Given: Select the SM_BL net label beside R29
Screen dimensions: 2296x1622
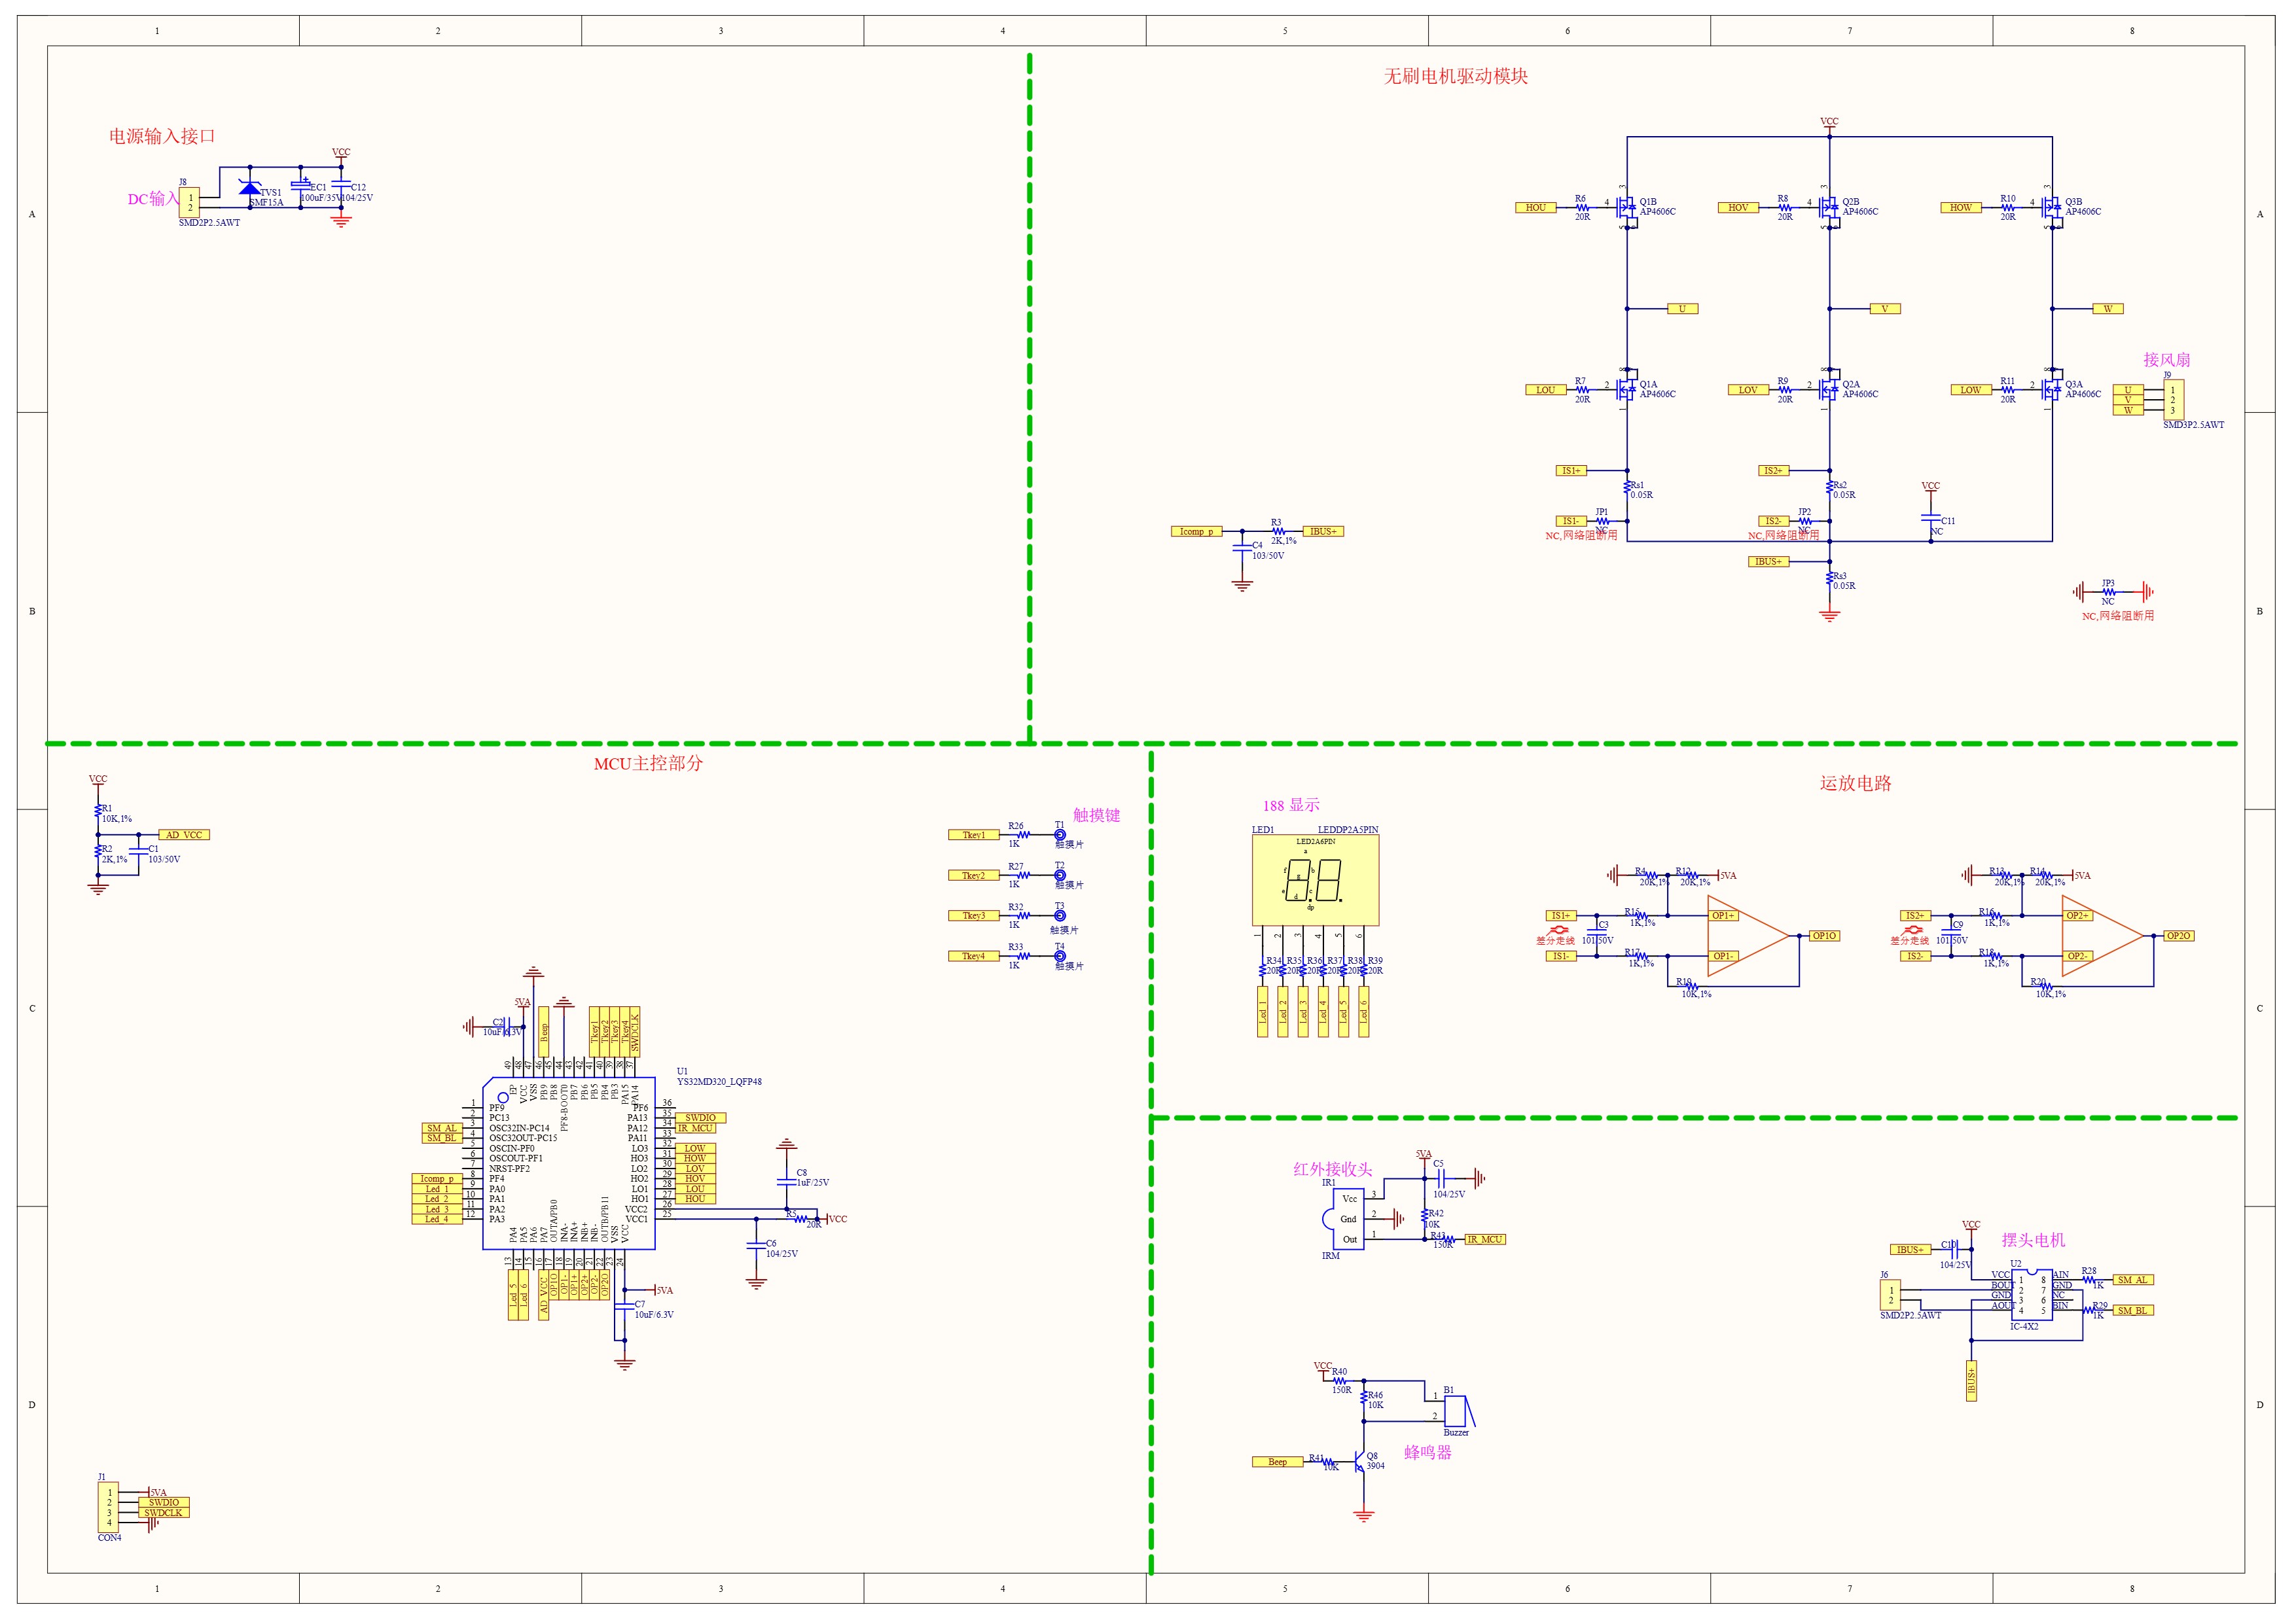Looking at the screenshot, I should point(2133,1310).
